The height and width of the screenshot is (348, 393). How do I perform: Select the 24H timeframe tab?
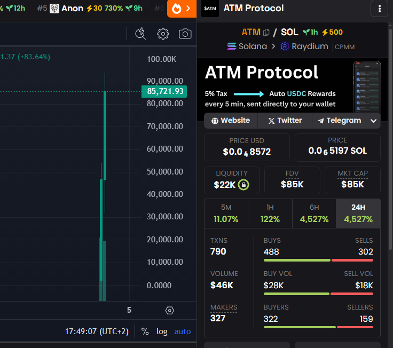[x=358, y=213]
